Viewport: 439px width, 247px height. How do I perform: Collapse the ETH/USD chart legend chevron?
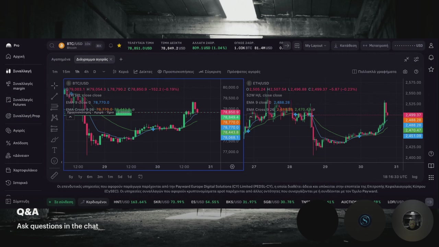pyautogui.click(x=250, y=117)
